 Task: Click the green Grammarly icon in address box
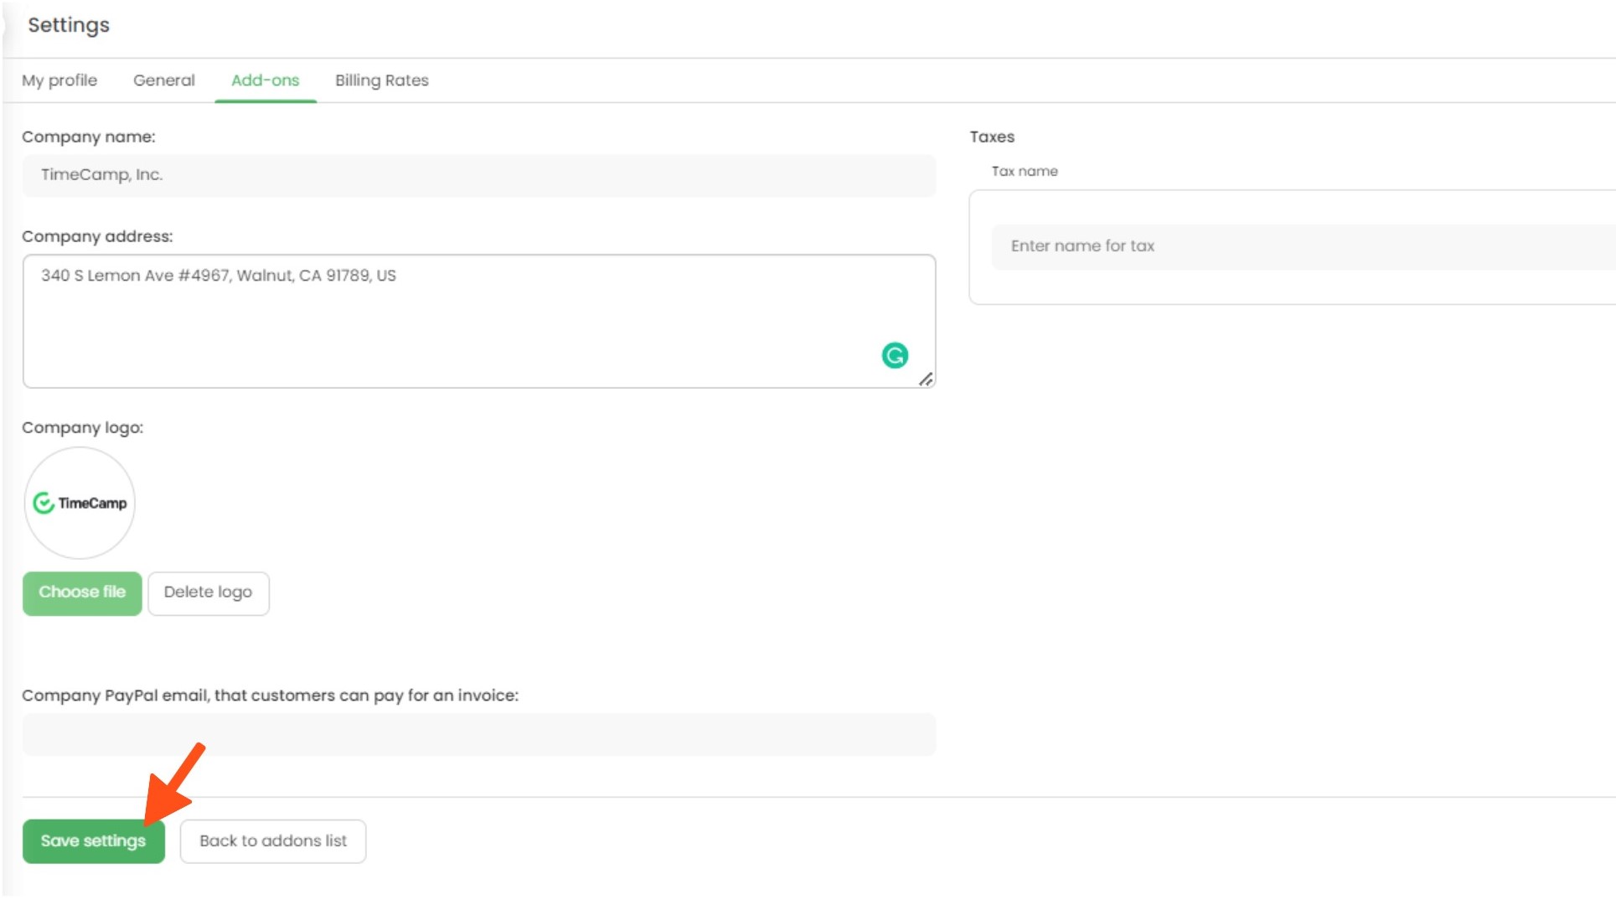click(894, 355)
